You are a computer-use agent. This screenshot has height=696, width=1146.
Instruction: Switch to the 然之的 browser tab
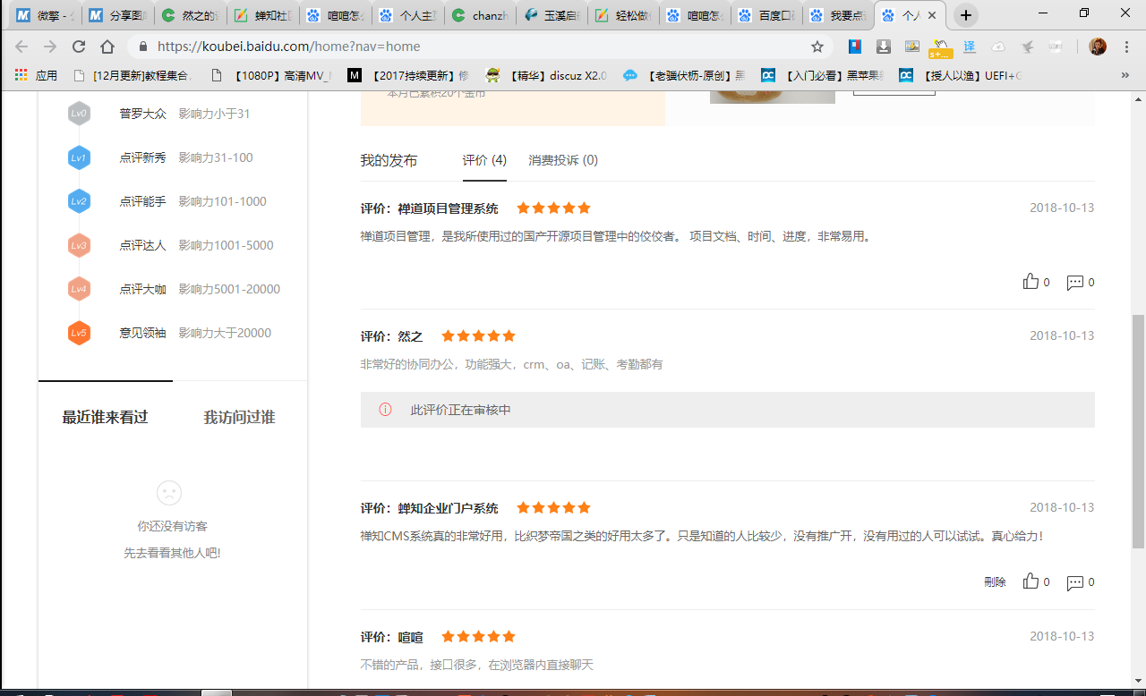(189, 15)
